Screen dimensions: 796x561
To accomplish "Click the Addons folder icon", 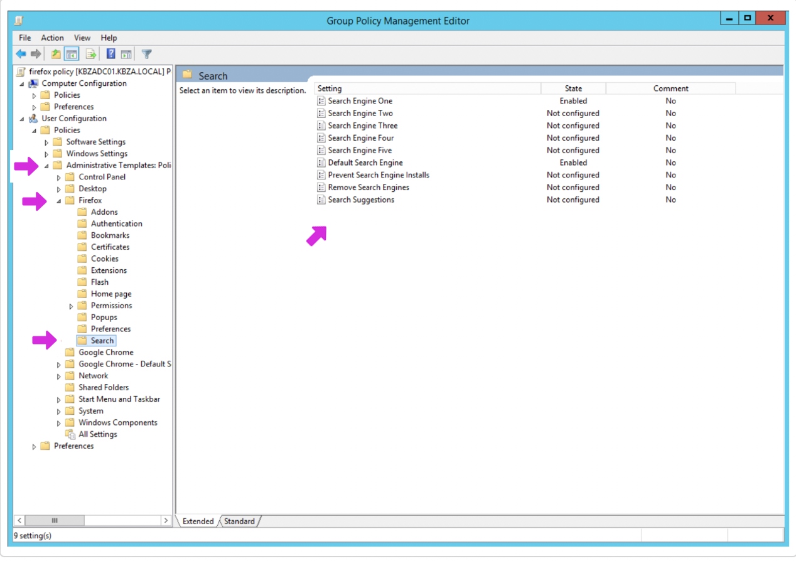I will click(x=82, y=212).
